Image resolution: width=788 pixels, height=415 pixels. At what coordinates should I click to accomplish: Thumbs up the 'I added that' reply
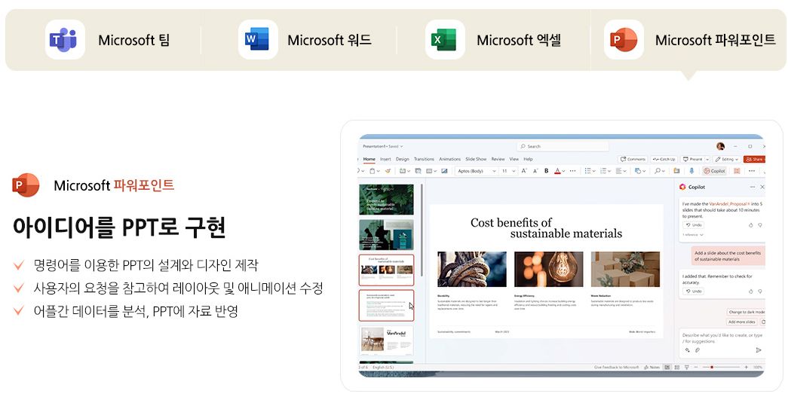751,291
